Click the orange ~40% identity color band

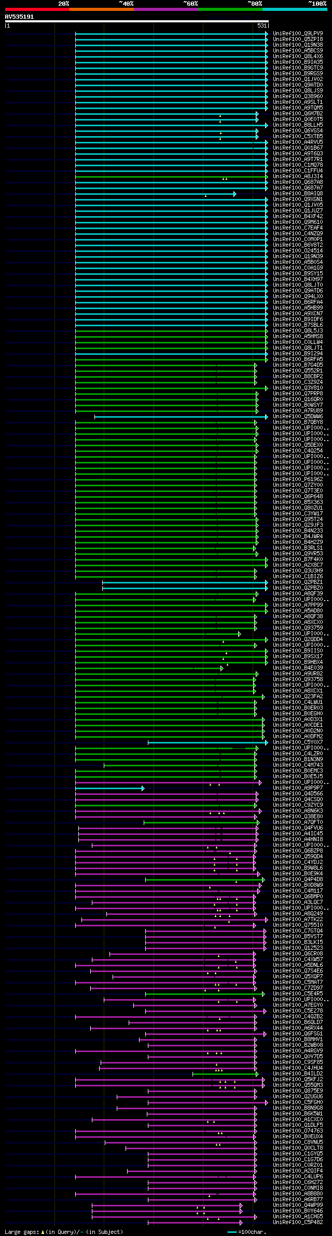pos(102,9)
